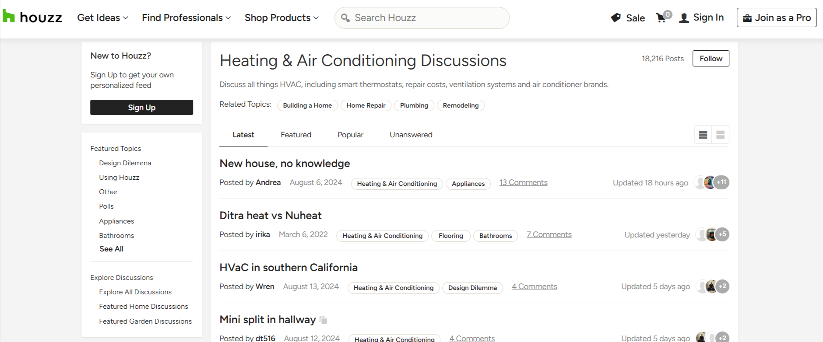The width and height of the screenshot is (823, 342).
Task: Open Featured Home Discussions
Action: pyautogui.click(x=144, y=307)
